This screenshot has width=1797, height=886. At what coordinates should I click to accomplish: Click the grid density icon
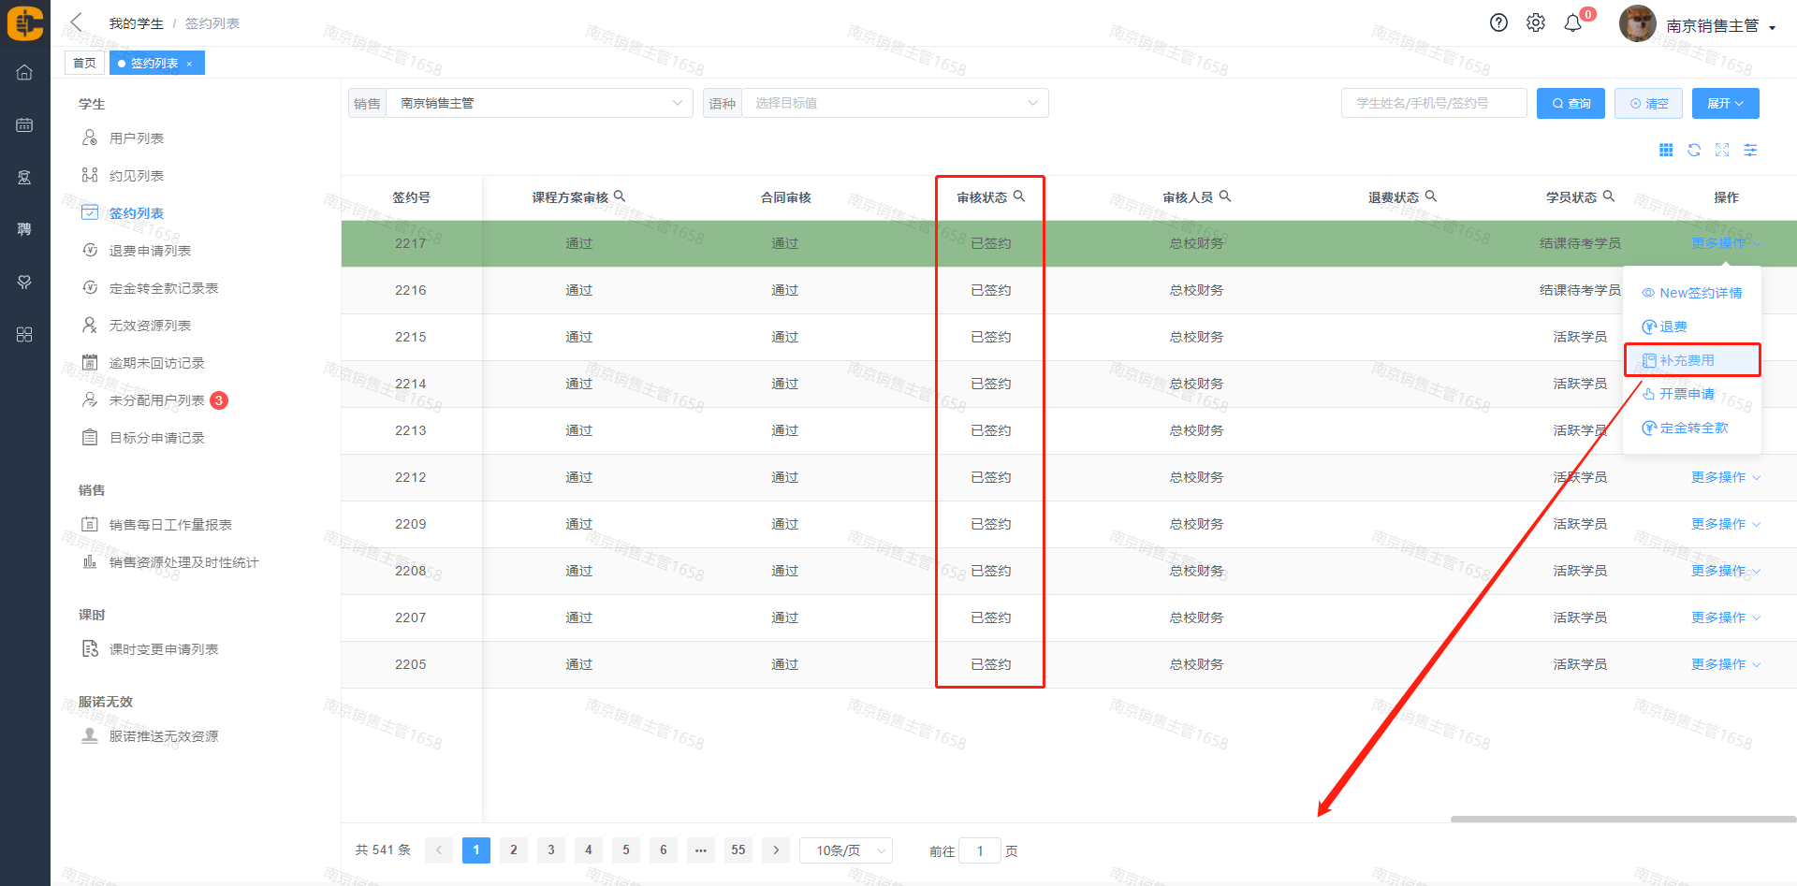pyautogui.click(x=1666, y=150)
